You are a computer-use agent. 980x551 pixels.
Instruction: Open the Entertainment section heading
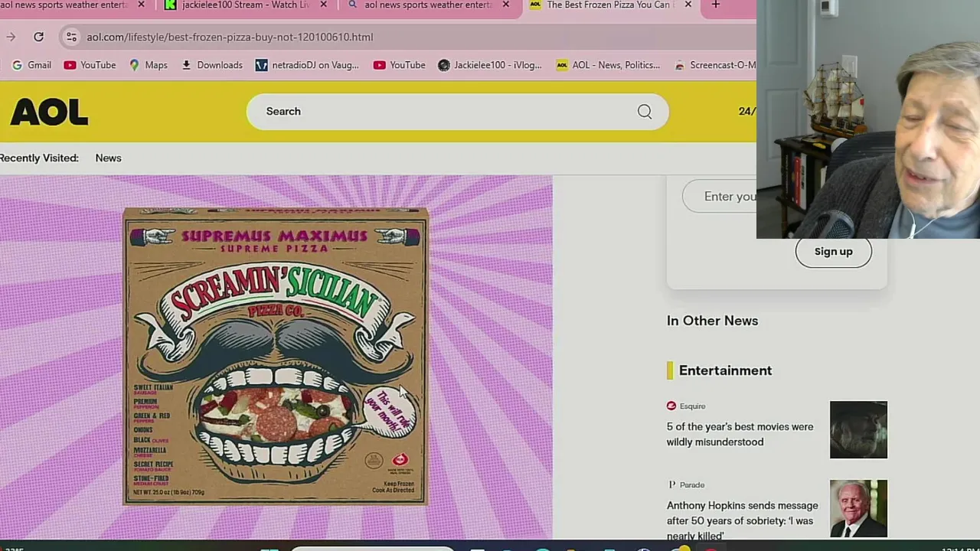(x=725, y=370)
